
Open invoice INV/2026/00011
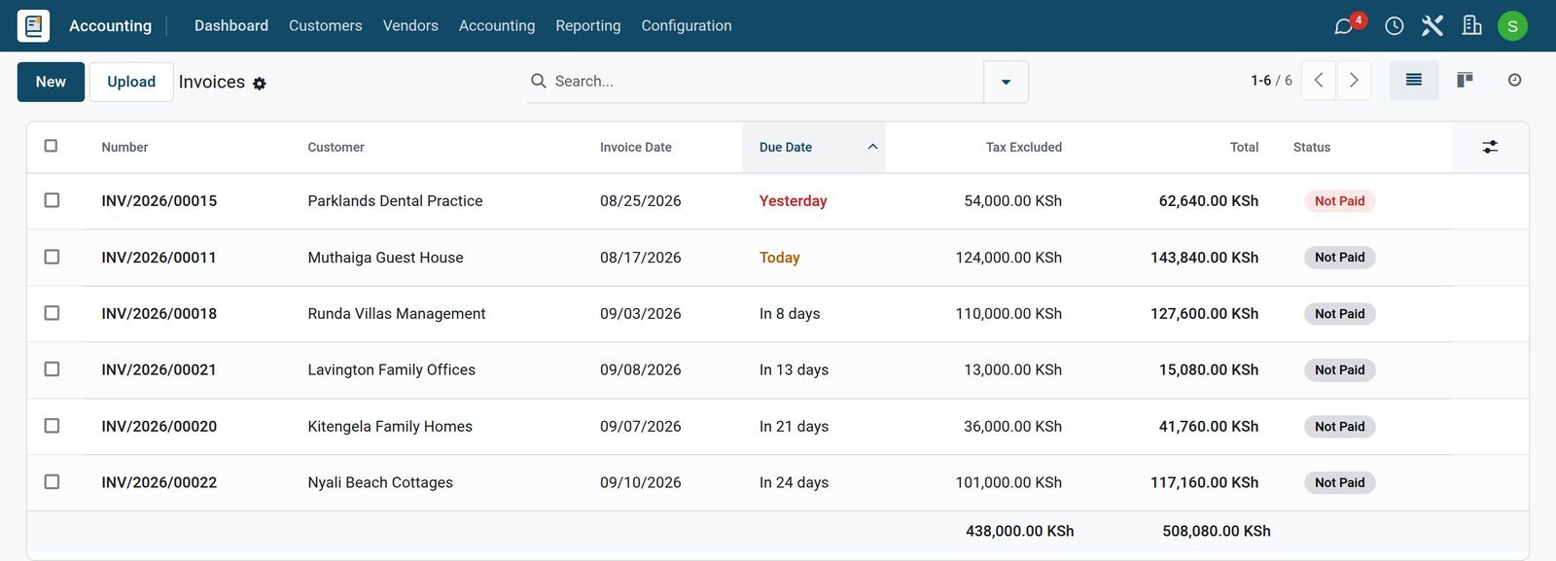point(159,257)
